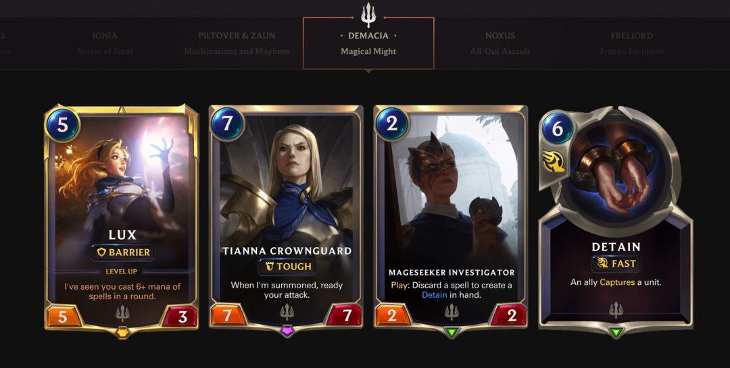Click the Fast keyword badge on Detain

pos(616,264)
